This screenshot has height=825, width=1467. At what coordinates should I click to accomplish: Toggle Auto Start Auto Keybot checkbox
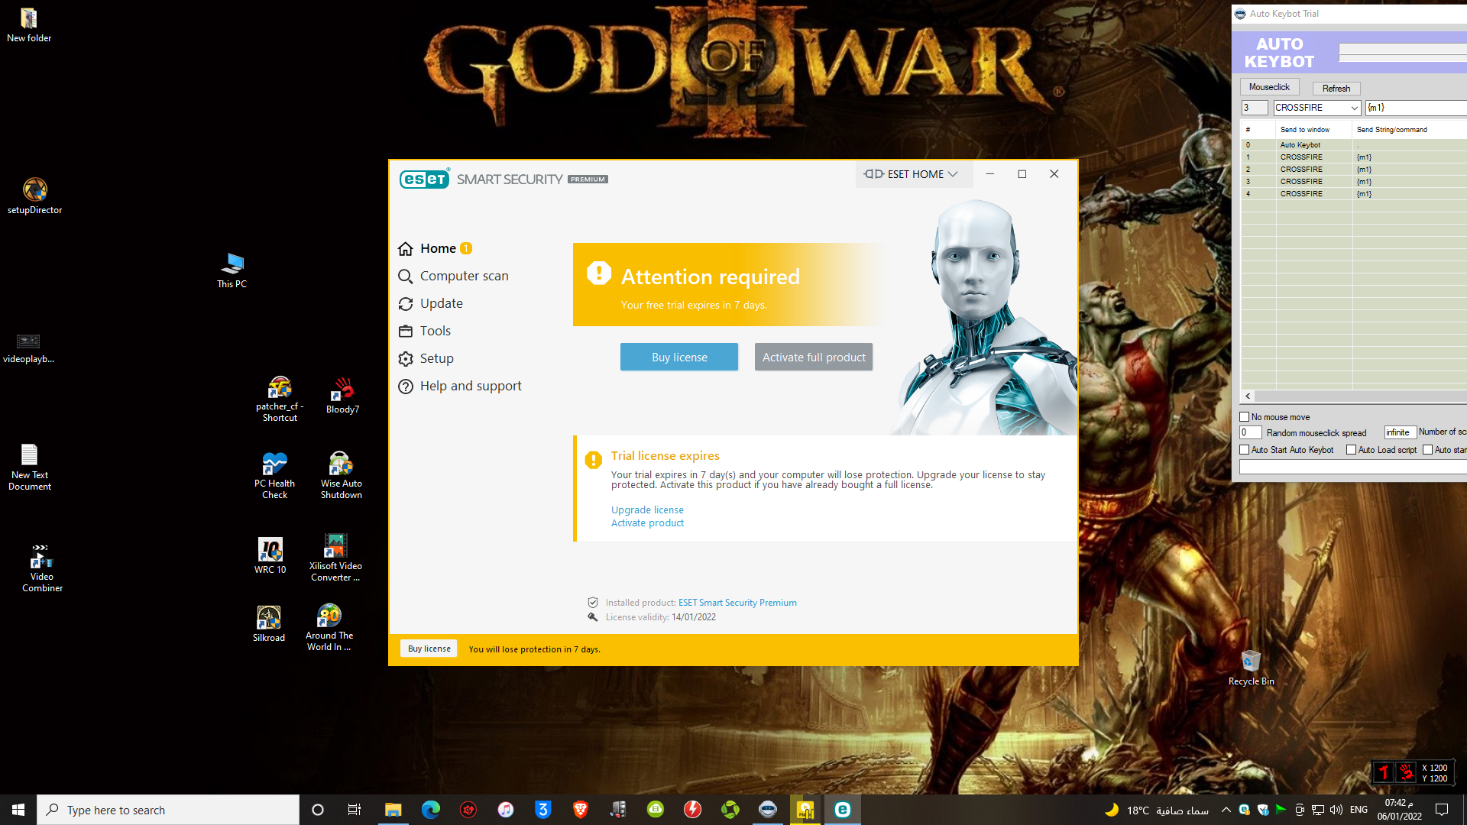(1244, 450)
